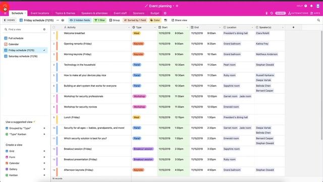Add a new table with plus icon
The image size is (323, 182).
[x=165, y=13]
